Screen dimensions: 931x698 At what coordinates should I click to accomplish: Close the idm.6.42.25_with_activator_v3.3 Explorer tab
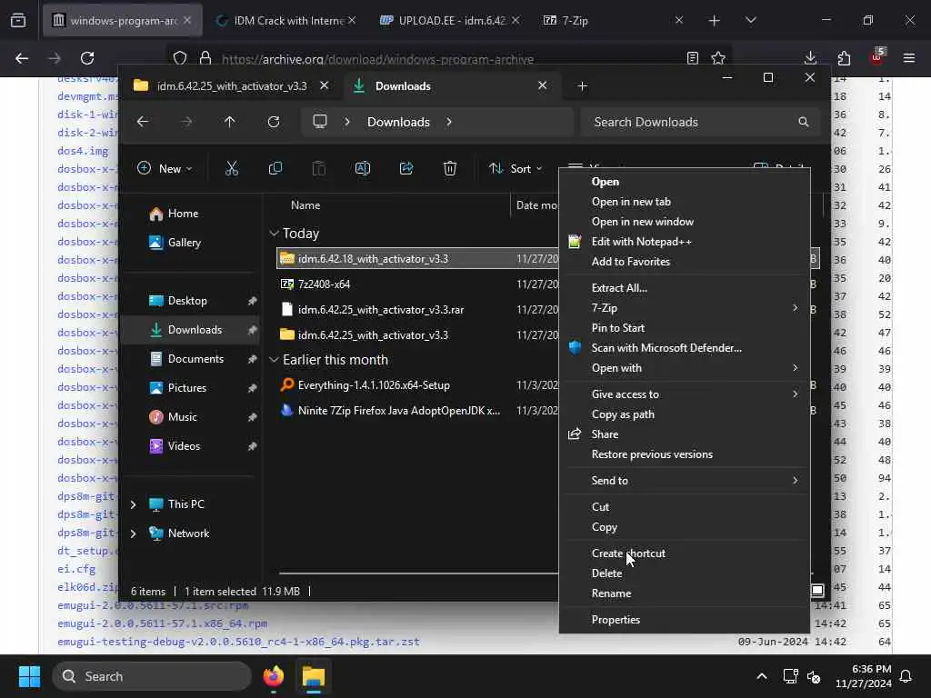tap(325, 85)
